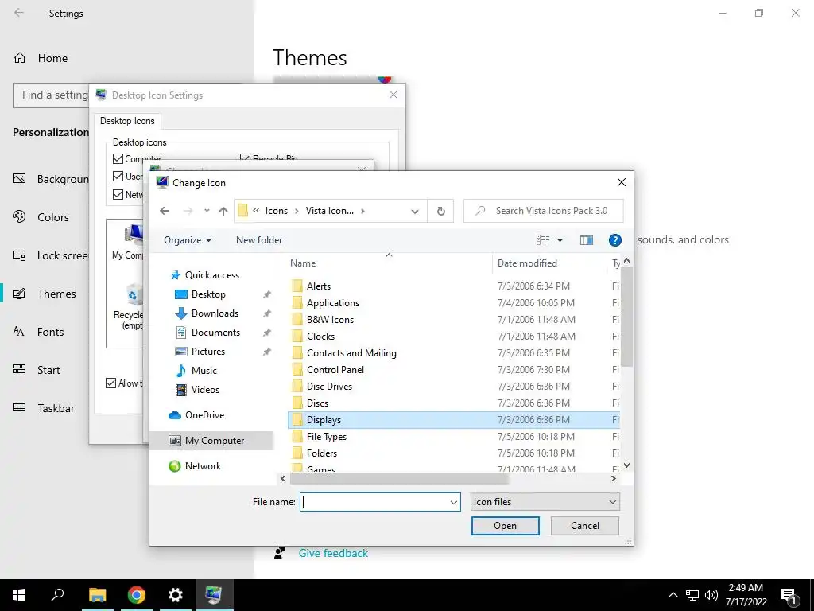814x611 pixels.
Task: Open Music in navigation pane
Action: coord(203,371)
